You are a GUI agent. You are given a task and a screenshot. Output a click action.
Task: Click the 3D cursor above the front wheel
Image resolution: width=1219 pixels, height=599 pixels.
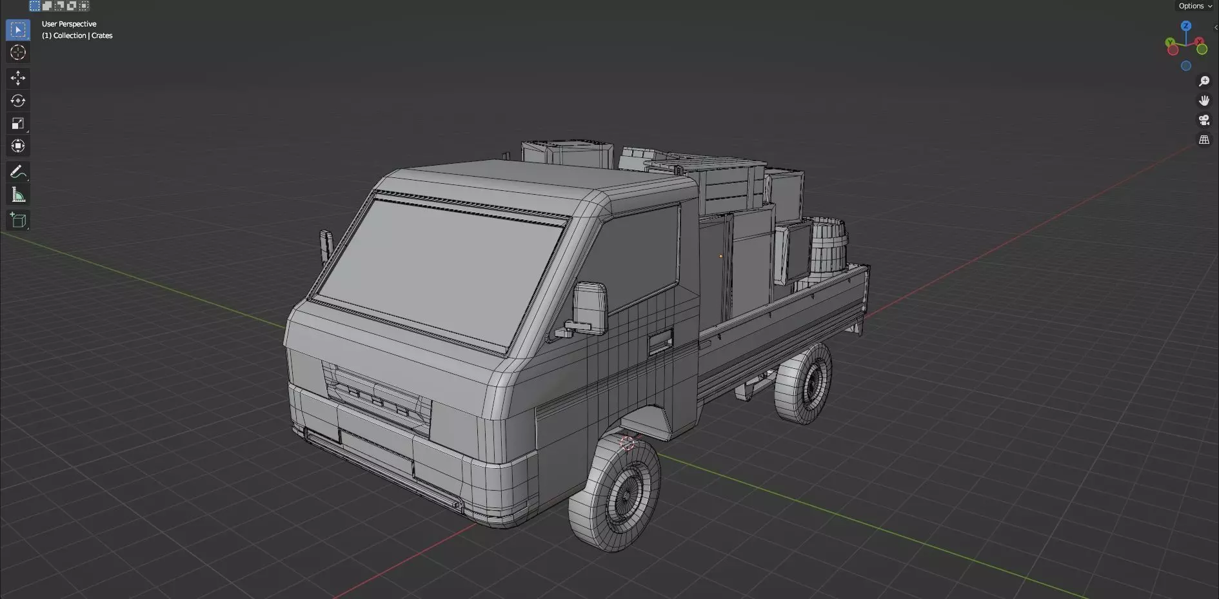click(x=627, y=443)
